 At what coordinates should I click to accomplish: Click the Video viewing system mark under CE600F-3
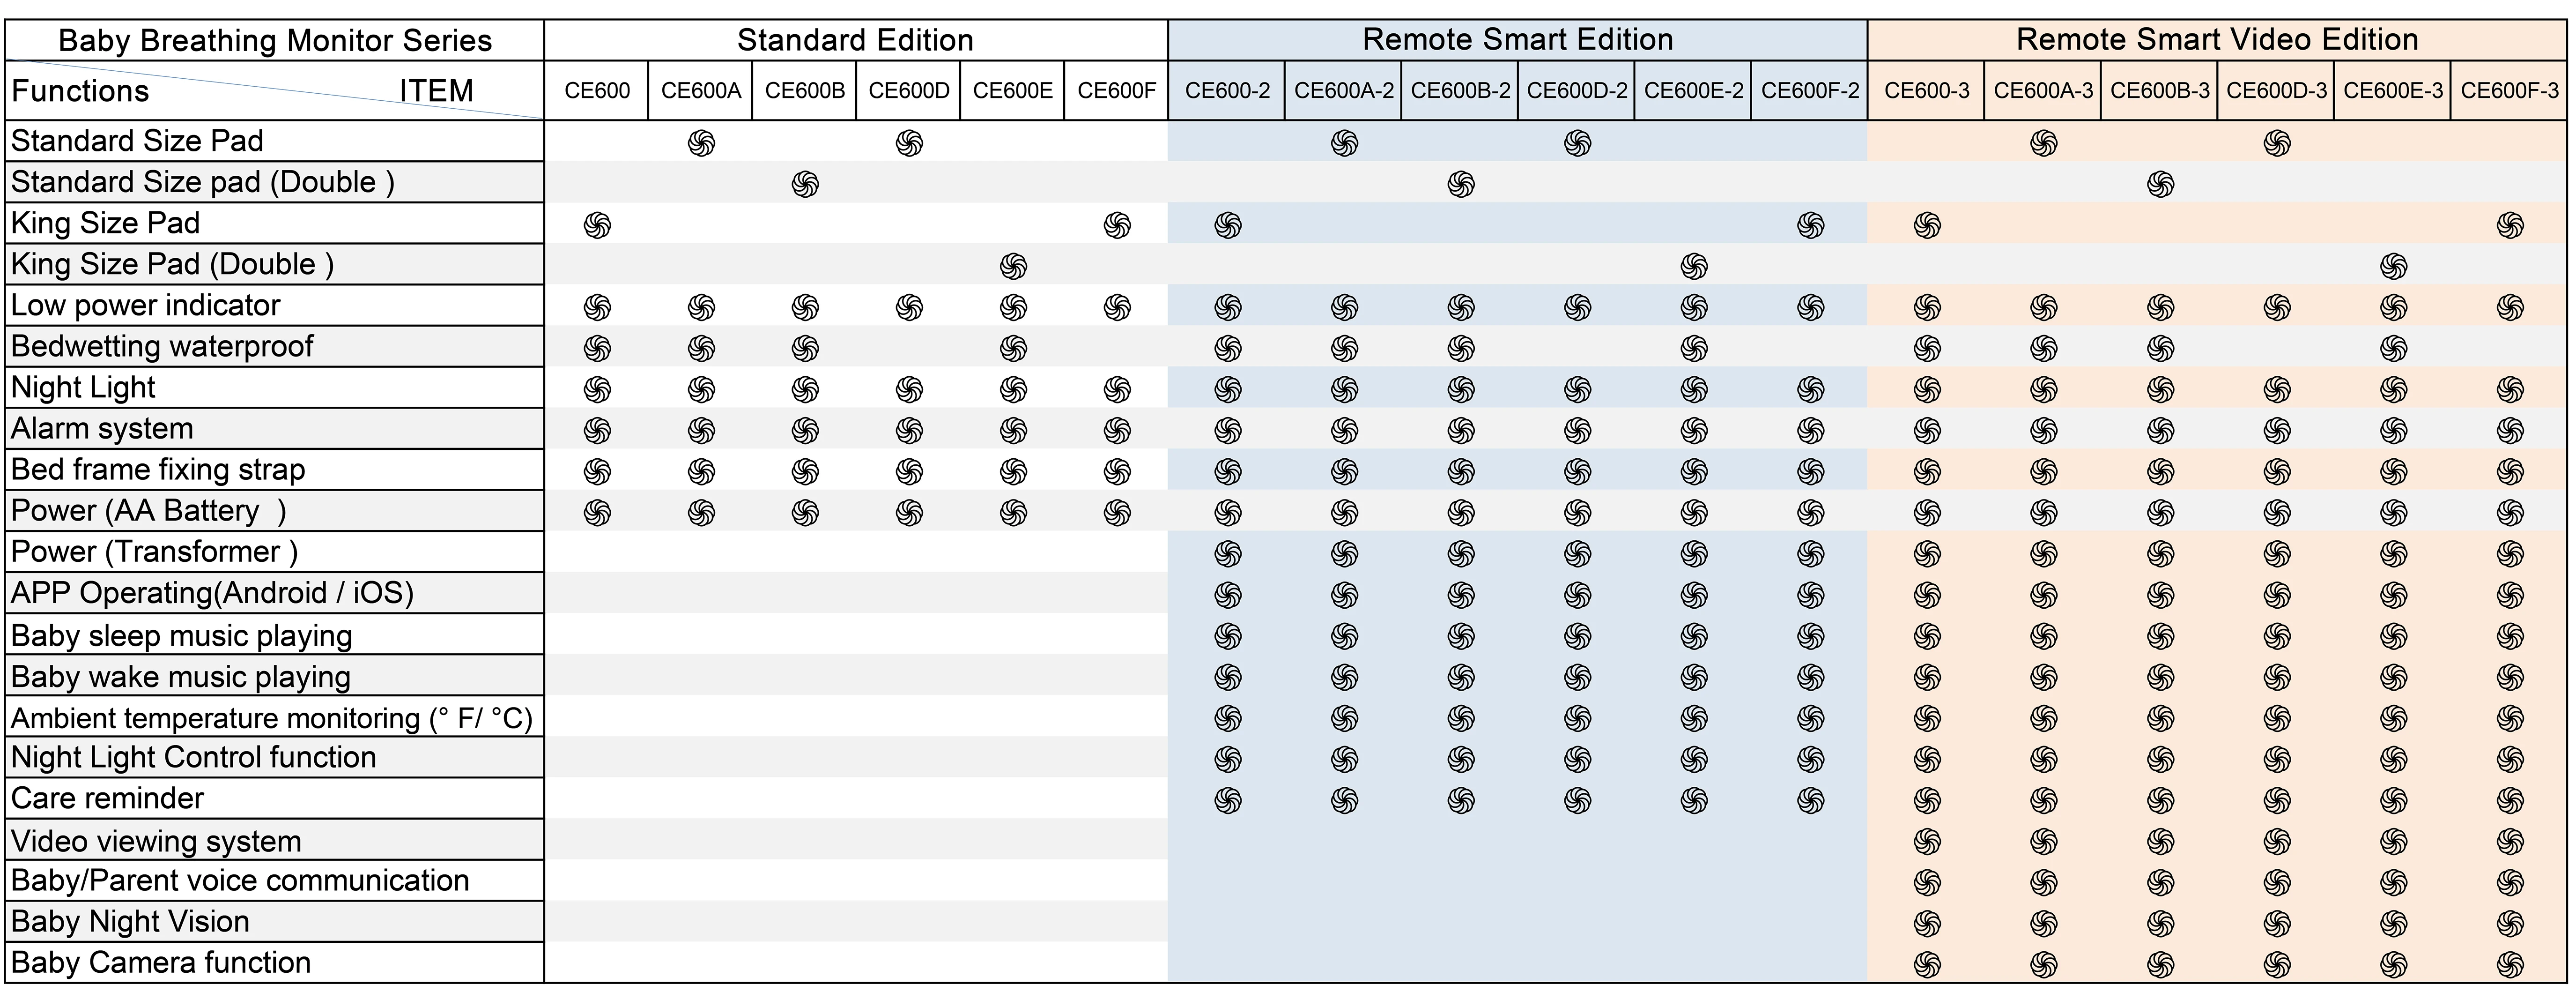click(2510, 842)
